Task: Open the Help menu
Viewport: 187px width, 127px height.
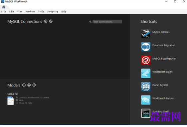Action: 64,12
